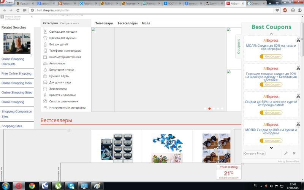The height and width of the screenshot is (190, 304).
Task: Click the address bar showing best.aliexpress.com
Action: pyautogui.click(x=151, y=10)
